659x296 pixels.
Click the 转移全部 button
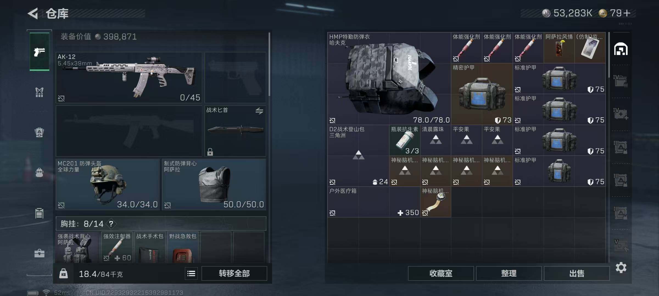click(x=234, y=273)
